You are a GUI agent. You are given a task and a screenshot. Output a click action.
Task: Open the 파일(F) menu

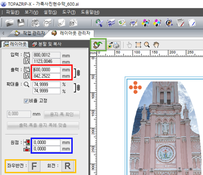click(12, 12)
